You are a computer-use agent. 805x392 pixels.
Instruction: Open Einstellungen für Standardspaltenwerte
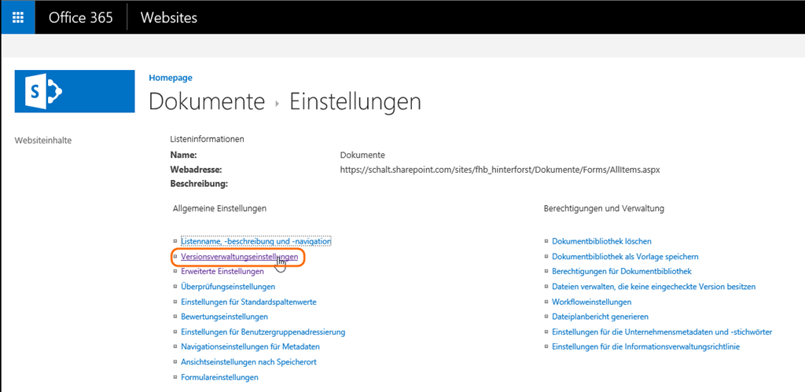[x=248, y=302]
